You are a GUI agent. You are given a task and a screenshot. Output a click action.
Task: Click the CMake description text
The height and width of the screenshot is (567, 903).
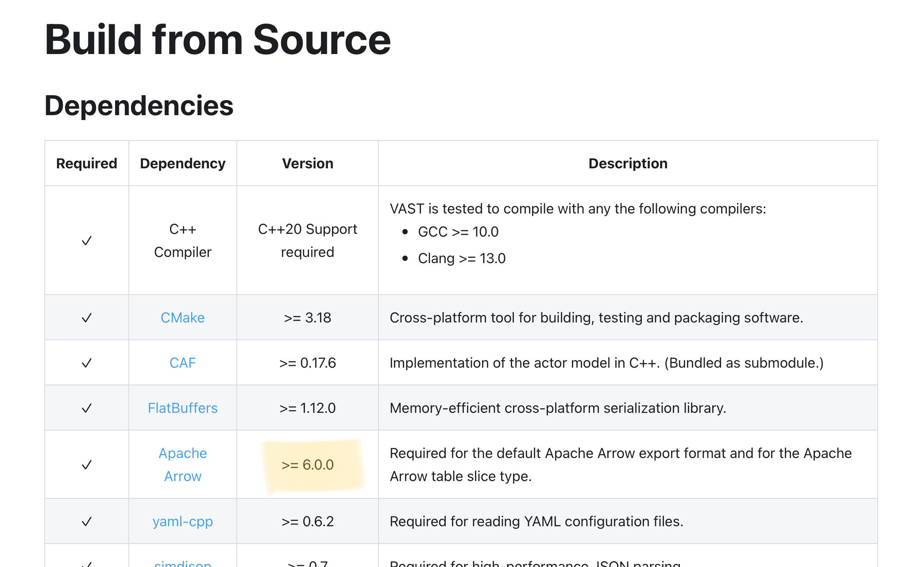pos(596,318)
